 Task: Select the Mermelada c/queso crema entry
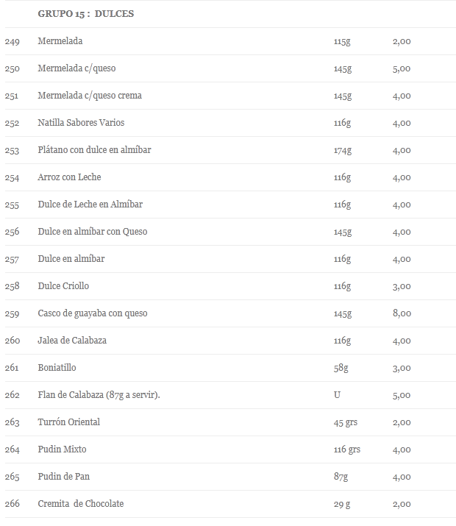[90, 96]
